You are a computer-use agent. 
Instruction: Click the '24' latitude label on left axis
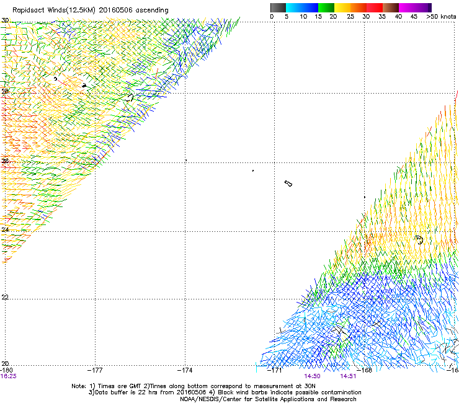(x=5, y=230)
